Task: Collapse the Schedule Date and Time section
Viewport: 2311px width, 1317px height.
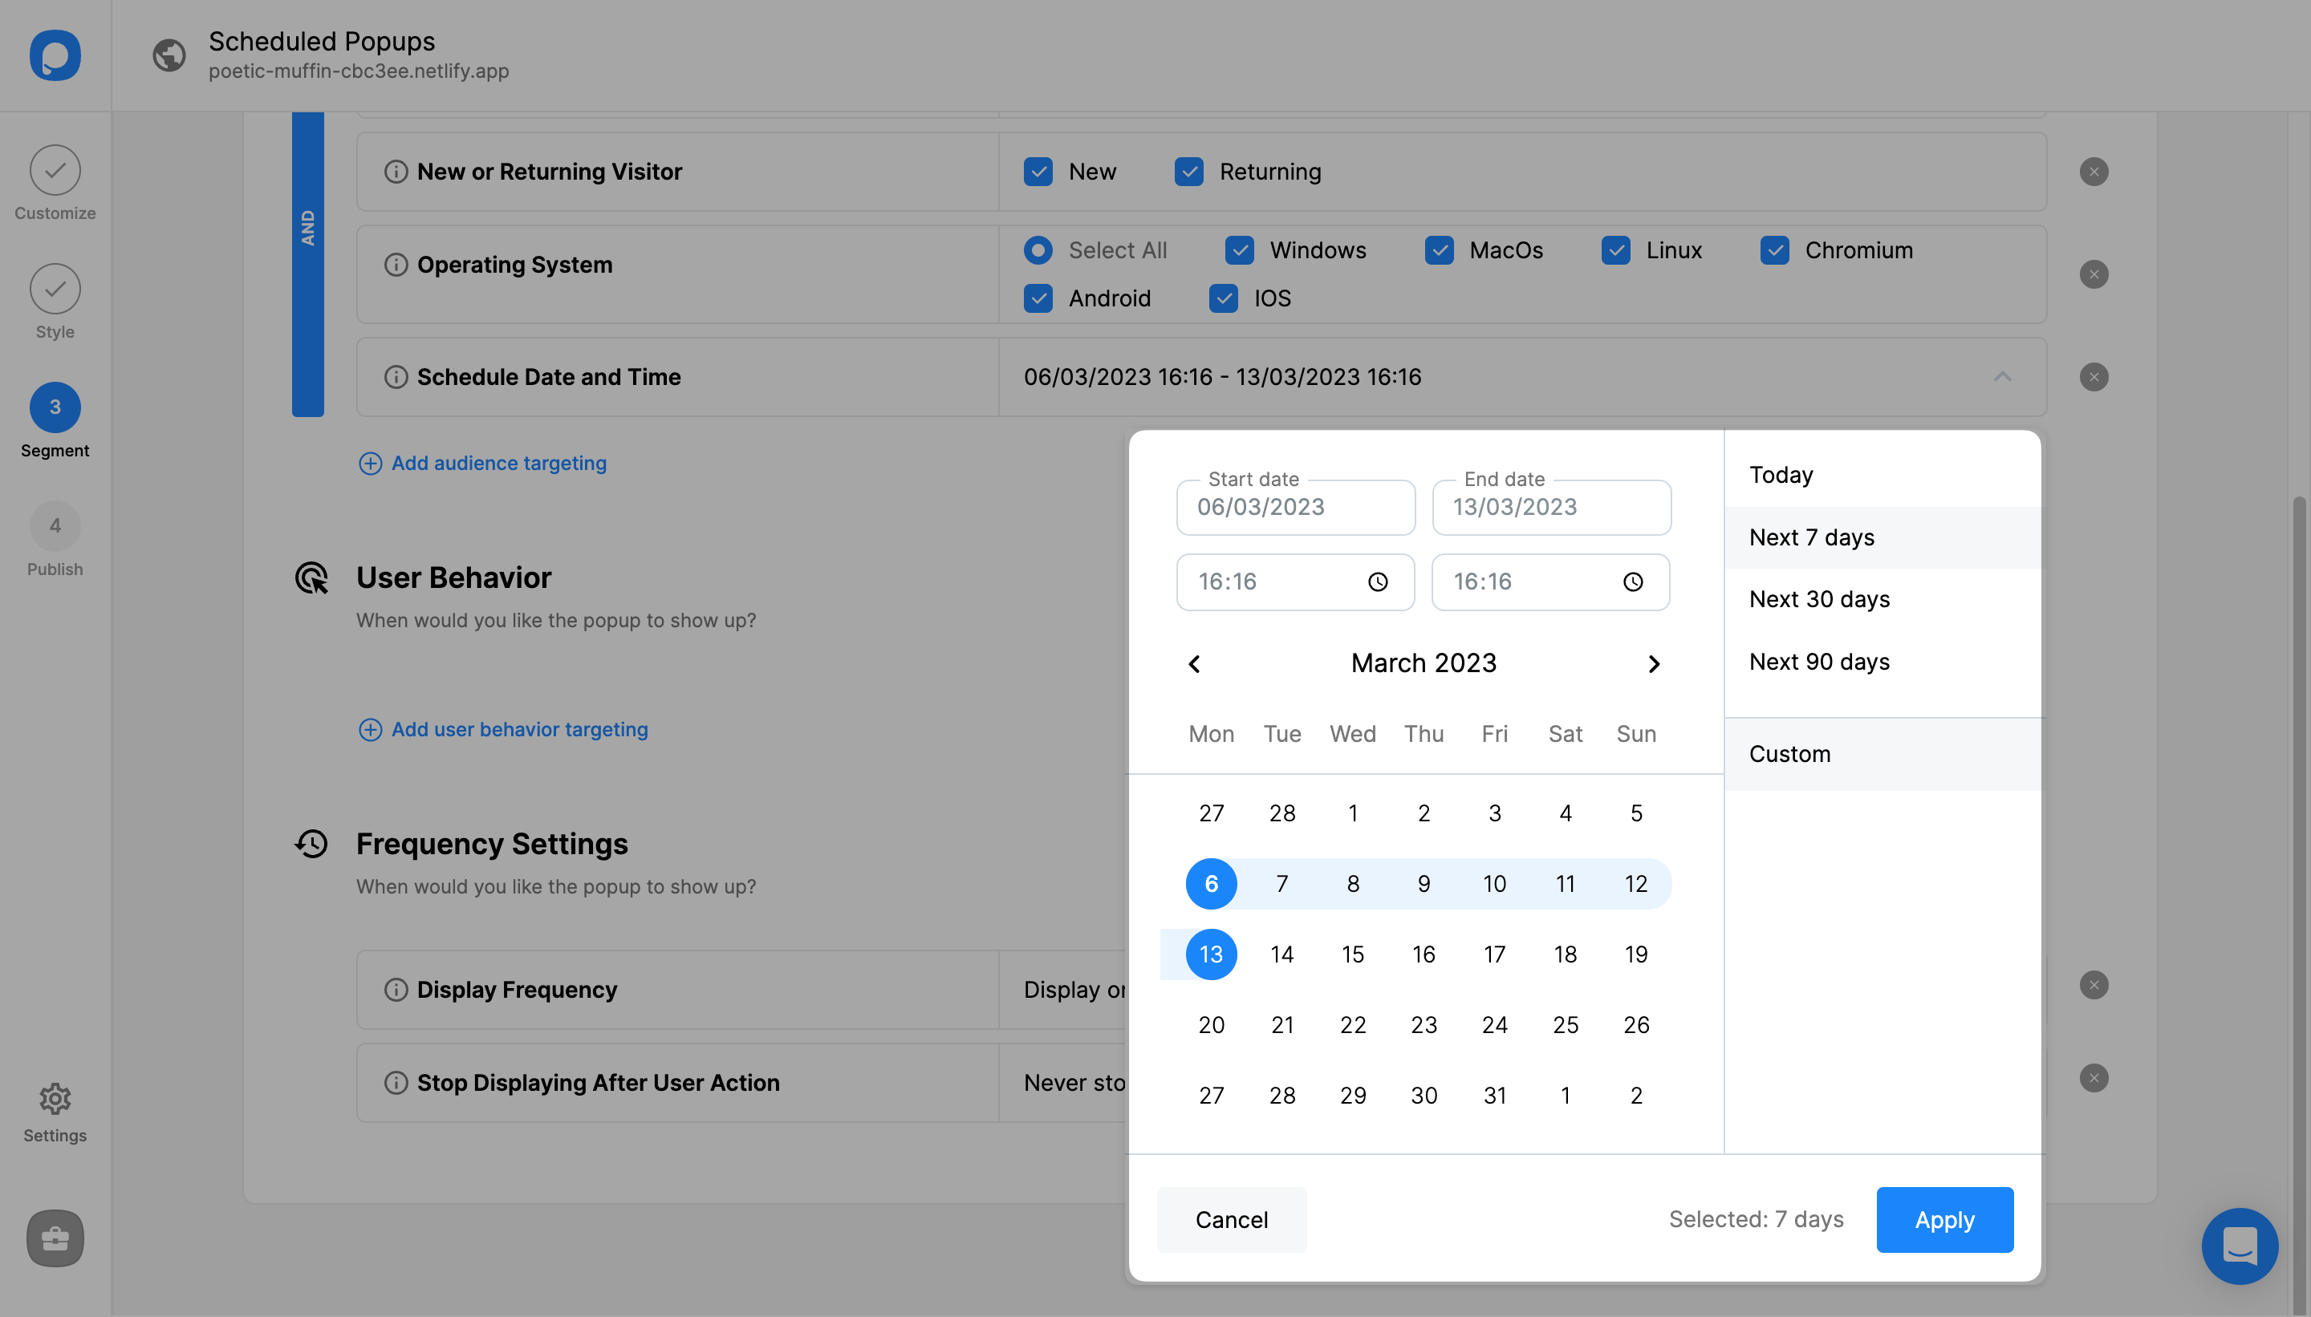Action: click(2002, 377)
